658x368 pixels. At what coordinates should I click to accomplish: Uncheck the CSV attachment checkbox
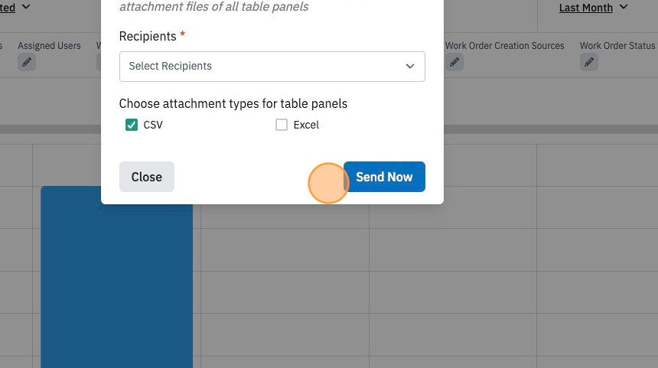pos(132,125)
